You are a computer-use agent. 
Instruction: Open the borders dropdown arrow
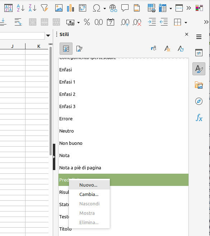click(186, 23)
